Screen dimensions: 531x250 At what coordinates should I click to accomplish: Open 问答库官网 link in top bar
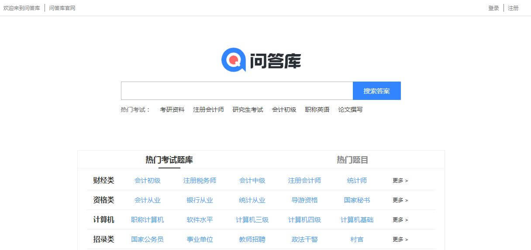(62, 8)
